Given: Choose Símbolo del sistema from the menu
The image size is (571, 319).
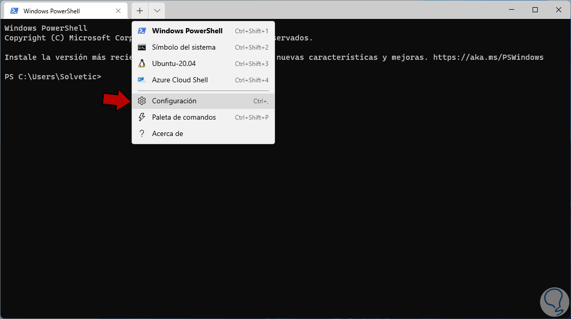Looking at the screenshot, I should 183,48.
